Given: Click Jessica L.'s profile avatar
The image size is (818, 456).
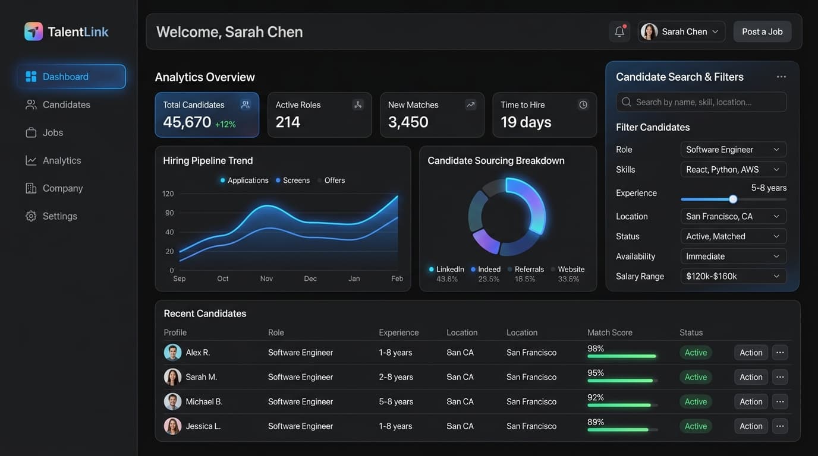Looking at the screenshot, I should coord(172,426).
